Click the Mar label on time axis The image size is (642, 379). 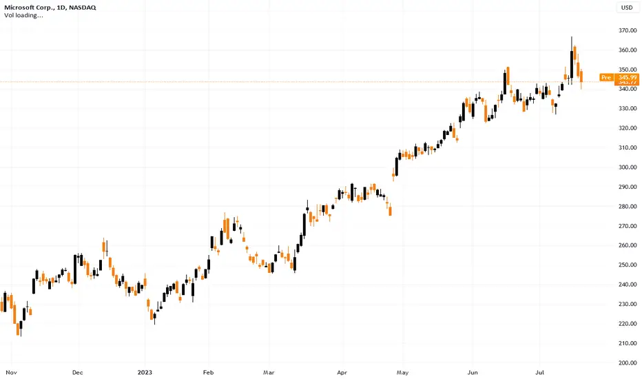click(269, 372)
